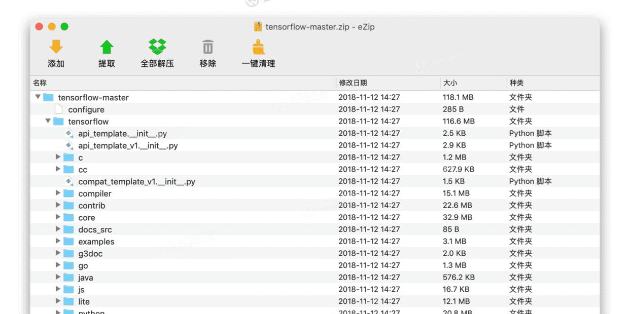Click the 32.9 MB size of core
629x314 pixels.
[x=458, y=217]
